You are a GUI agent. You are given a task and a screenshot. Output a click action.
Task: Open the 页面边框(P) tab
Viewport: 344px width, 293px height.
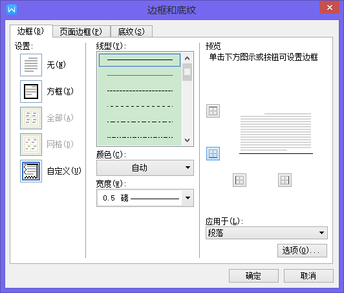pos(81,32)
